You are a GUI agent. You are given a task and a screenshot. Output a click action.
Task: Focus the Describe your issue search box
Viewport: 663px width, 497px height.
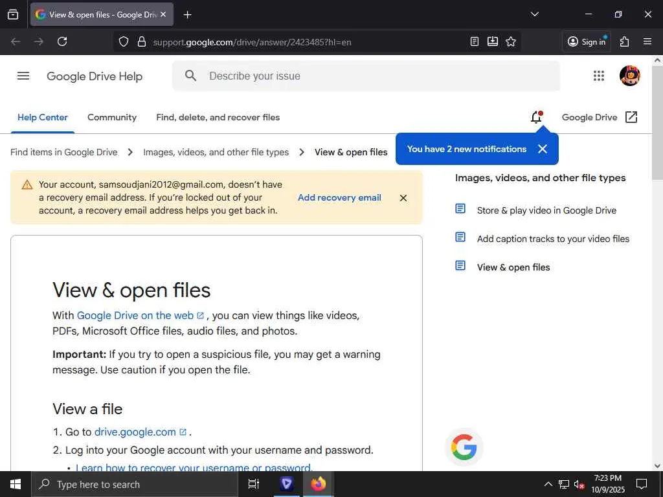pyautogui.click(x=366, y=76)
